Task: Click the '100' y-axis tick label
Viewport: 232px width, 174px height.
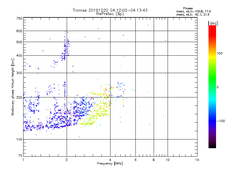Action: [19, 139]
